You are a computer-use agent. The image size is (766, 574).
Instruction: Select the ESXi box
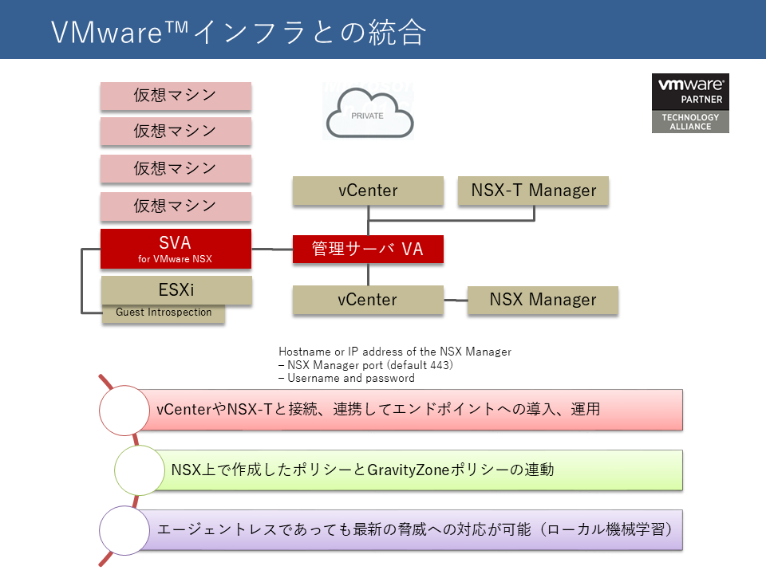click(x=176, y=289)
